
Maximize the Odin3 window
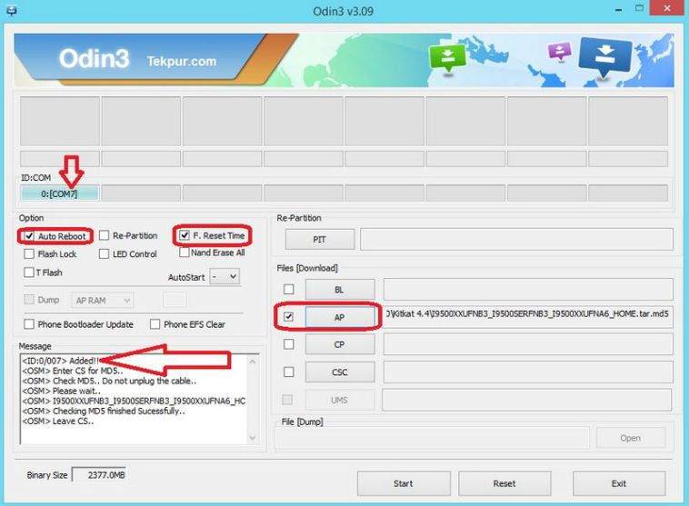640,9
